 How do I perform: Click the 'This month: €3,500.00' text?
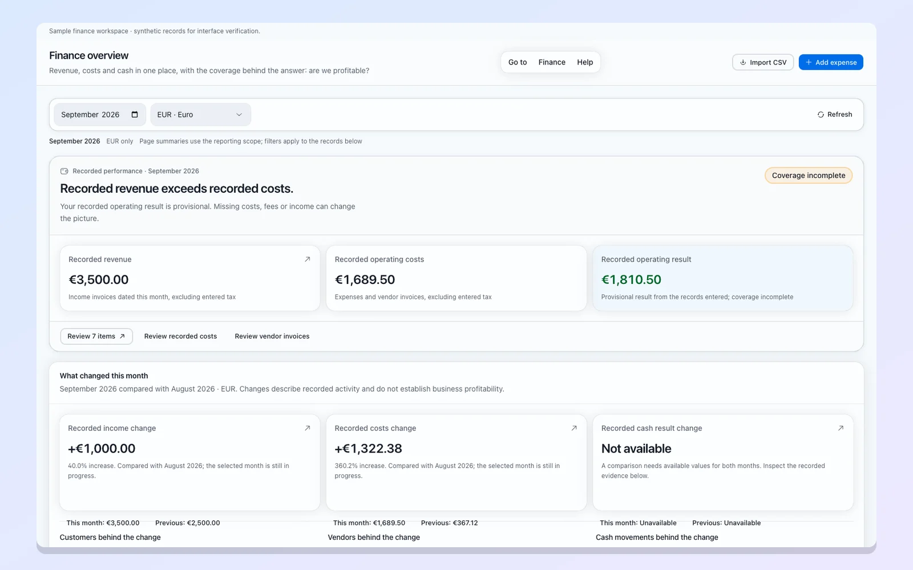click(x=103, y=523)
